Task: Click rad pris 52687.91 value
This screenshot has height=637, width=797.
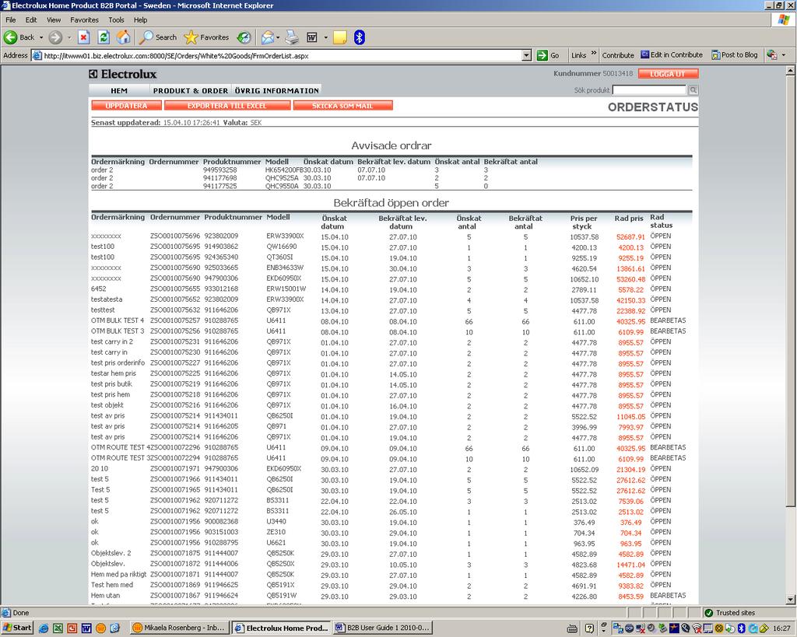Action: pos(630,236)
